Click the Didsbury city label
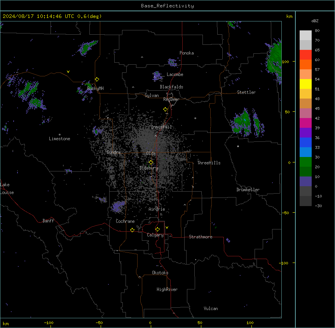 (x=149, y=168)
